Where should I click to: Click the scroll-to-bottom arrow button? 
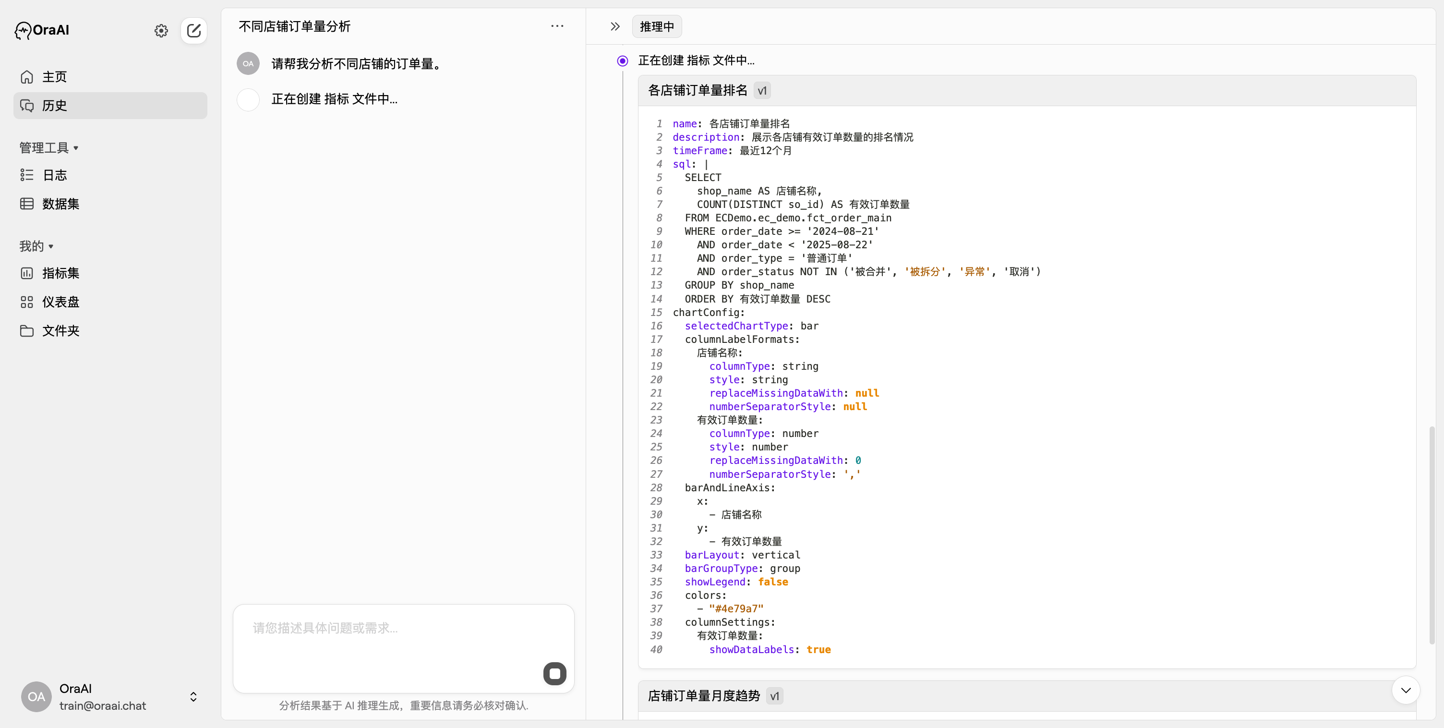(1405, 690)
